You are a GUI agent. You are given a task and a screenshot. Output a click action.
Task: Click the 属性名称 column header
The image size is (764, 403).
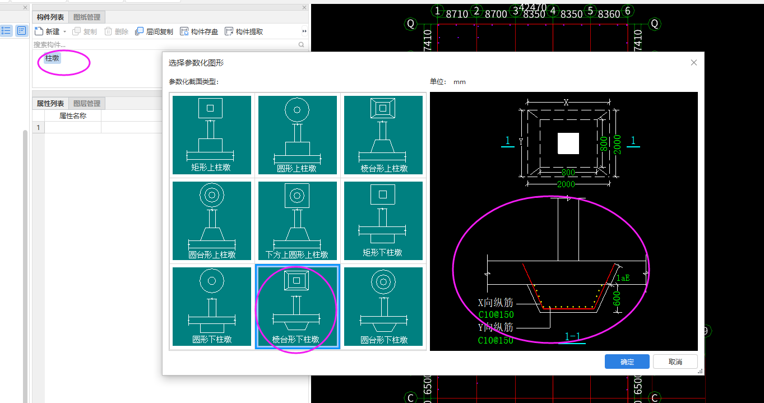(x=73, y=116)
